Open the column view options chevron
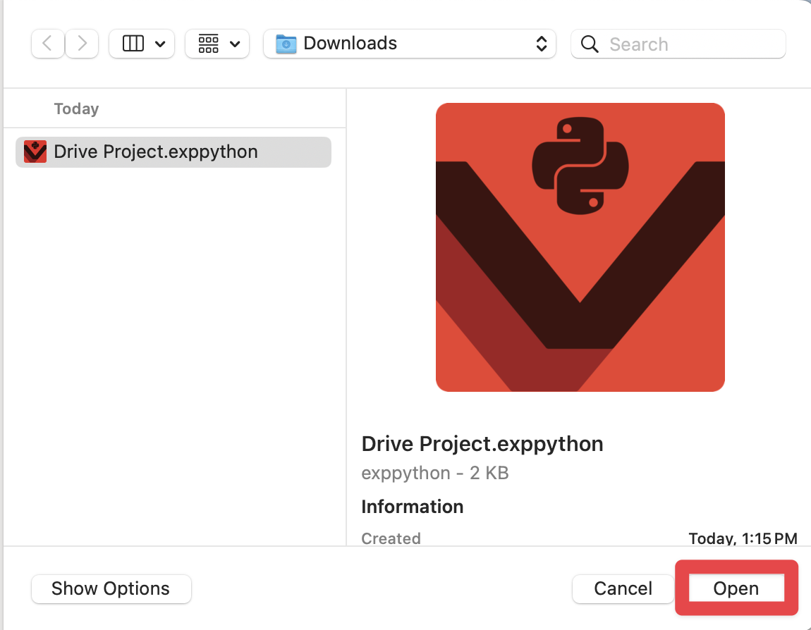The height and width of the screenshot is (630, 811). (x=161, y=43)
